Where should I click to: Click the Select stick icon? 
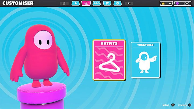[173, 105]
